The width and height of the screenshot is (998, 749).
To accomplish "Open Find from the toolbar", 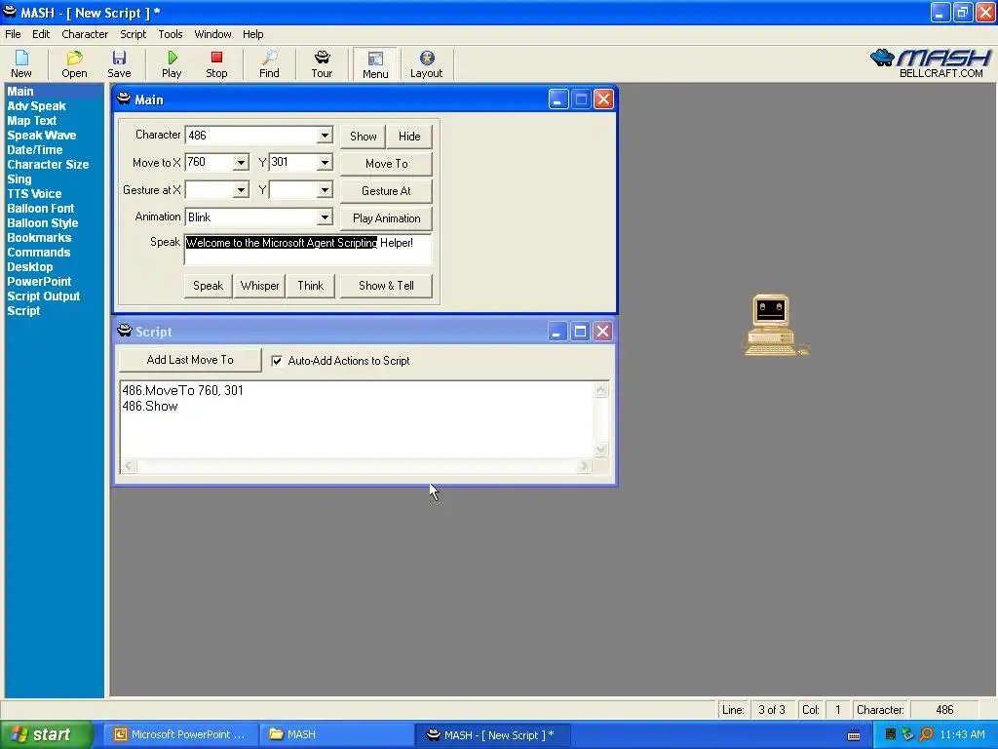I will (x=269, y=64).
